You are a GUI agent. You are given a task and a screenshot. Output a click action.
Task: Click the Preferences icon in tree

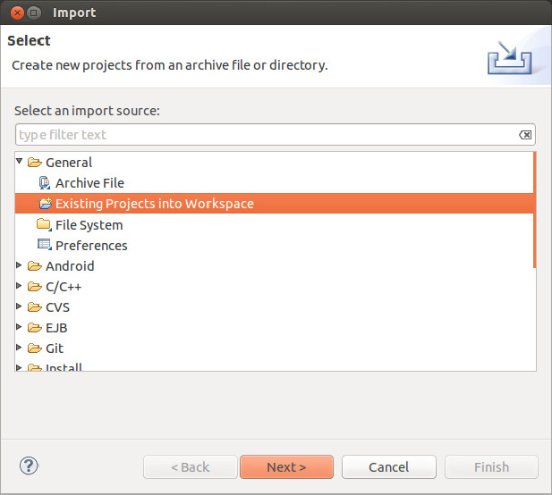45,245
